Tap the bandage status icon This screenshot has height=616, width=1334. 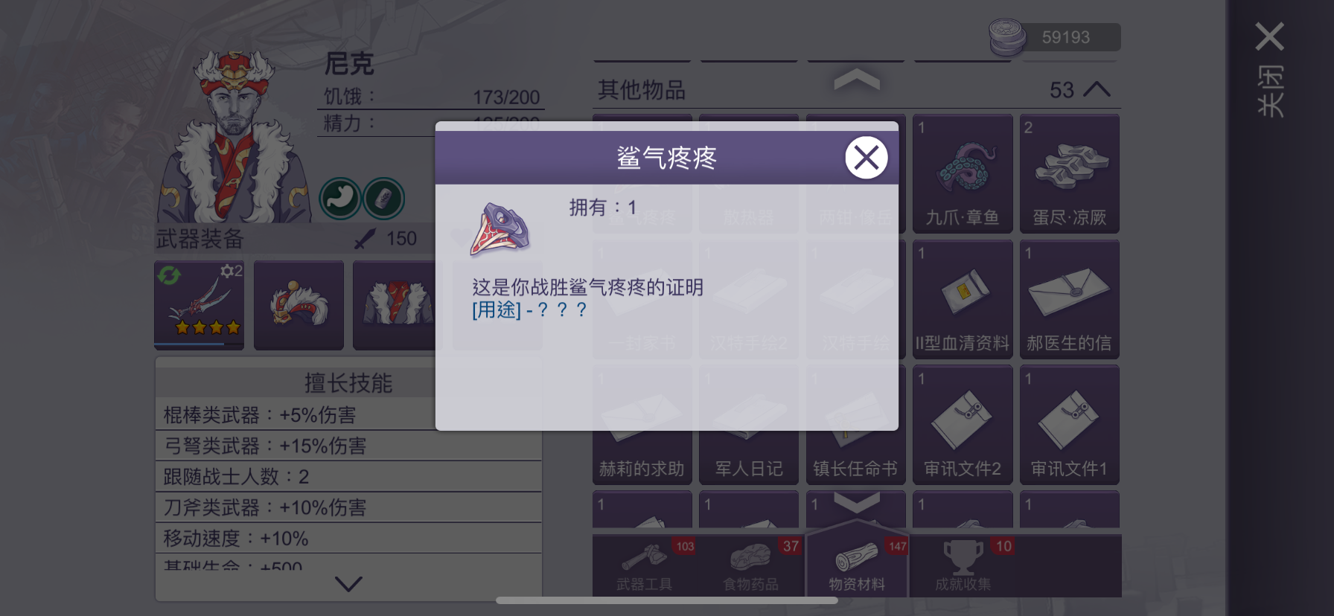[x=384, y=198]
